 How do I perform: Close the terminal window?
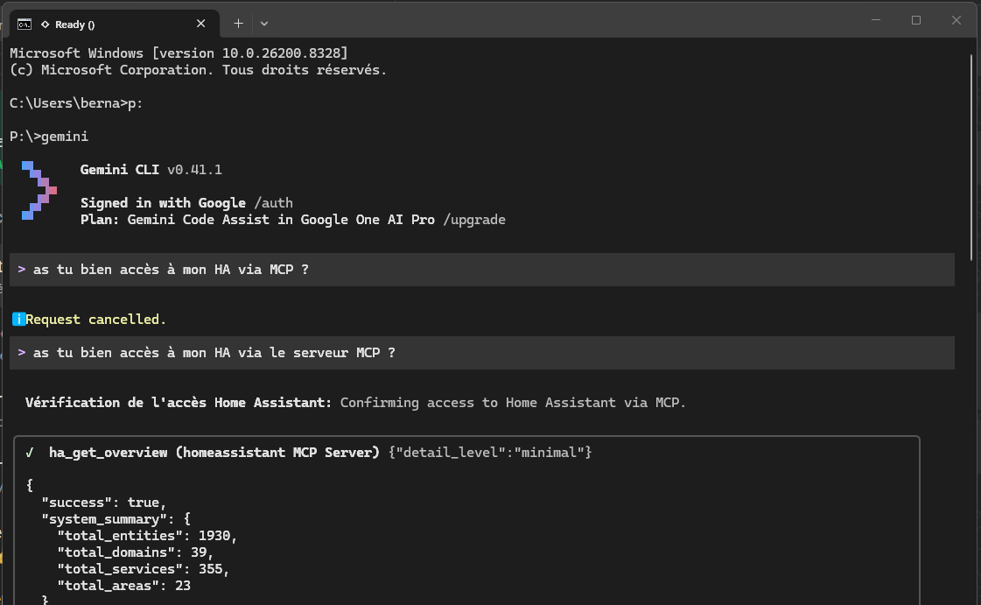point(956,20)
